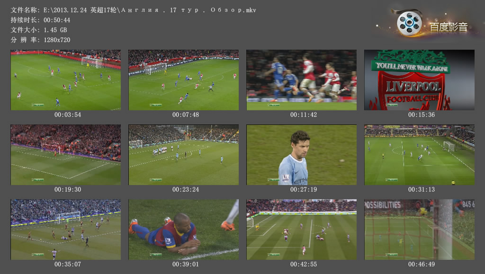Viewport: 485px width, 274px height.
Task: Click the Baidu Player film reel logo
Action: pos(409,23)
